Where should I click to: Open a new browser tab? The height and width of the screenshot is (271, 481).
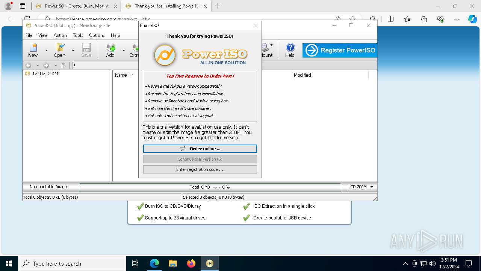click(x=218, y=6)
